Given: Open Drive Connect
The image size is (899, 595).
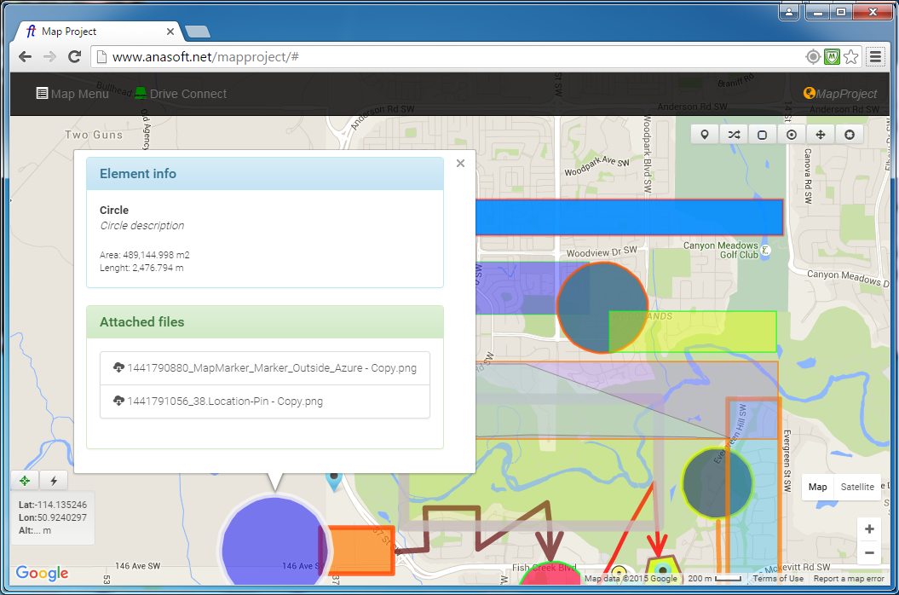Looking at the screenshot, I should coord(182,94).
